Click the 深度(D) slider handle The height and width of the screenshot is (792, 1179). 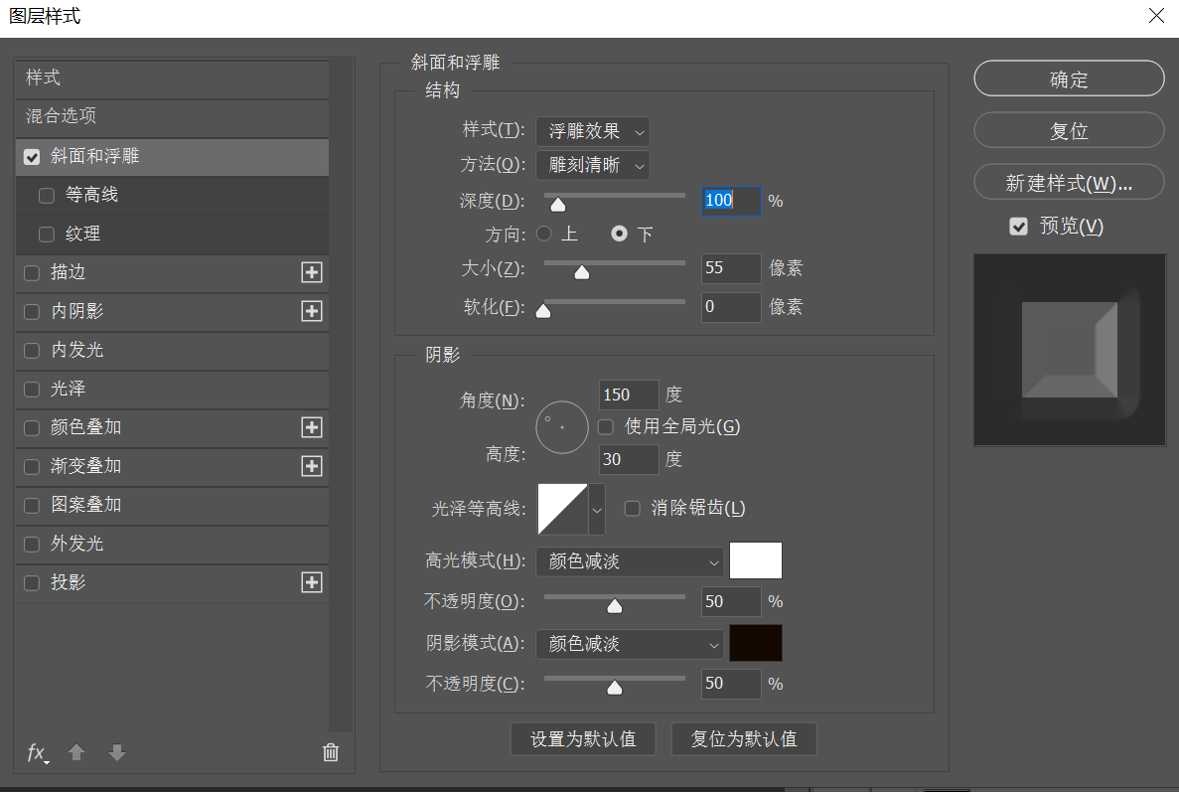(558, 205)
